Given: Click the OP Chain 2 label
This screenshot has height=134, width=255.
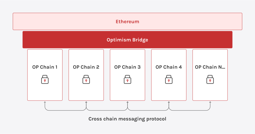Looking at the screenshot, I should tap(86, 67).
